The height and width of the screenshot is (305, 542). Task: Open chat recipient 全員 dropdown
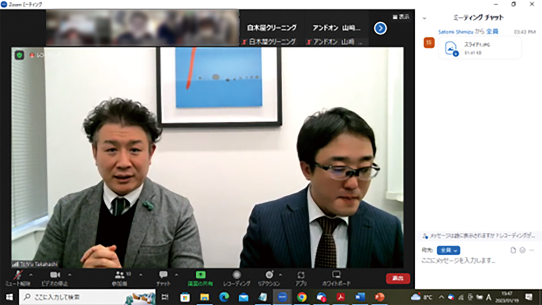tap(448, 250)
